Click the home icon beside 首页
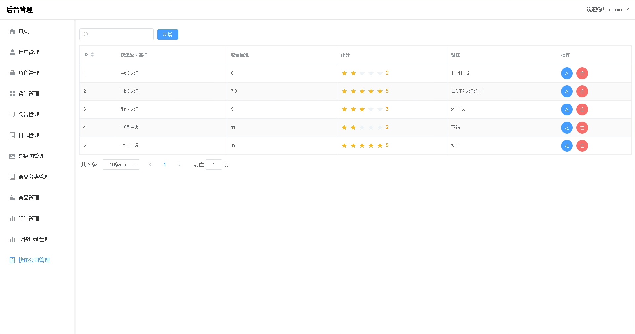Screen dimensions: 635x334 click(x=12, y=31)
